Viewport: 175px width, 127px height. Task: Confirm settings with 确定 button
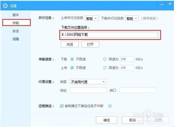click(x=107, y=120)
